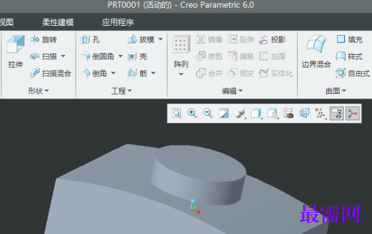Click the coordinate system triad in viewport
This screenshot has width=372, height=234.
[195, 207]
